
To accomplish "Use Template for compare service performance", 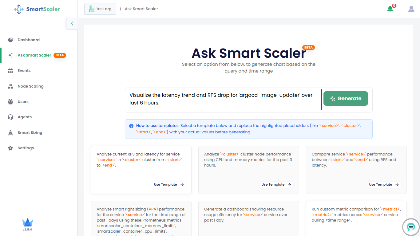I will 384,185.
